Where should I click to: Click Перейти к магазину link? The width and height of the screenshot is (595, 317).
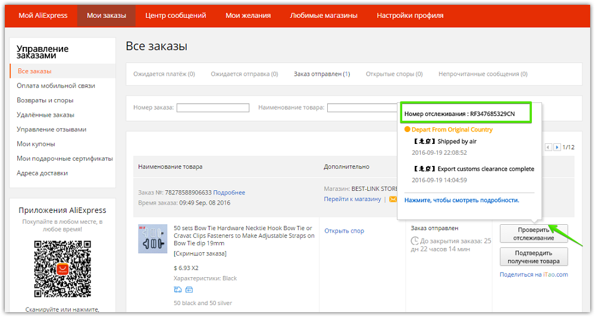[x=352, y=199]
